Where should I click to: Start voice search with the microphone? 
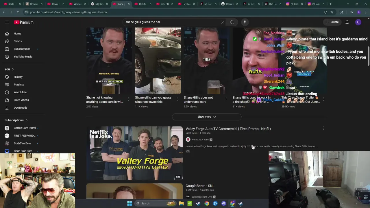(245, 22)
